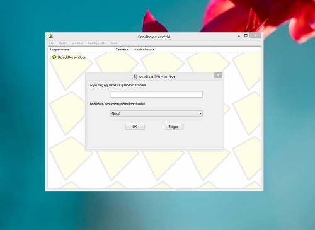Image resolution: width=315 pixels, height=230 pixels.
Task: Open the Nézet menu
Action: pyautogui.click(x=62, y=43)
